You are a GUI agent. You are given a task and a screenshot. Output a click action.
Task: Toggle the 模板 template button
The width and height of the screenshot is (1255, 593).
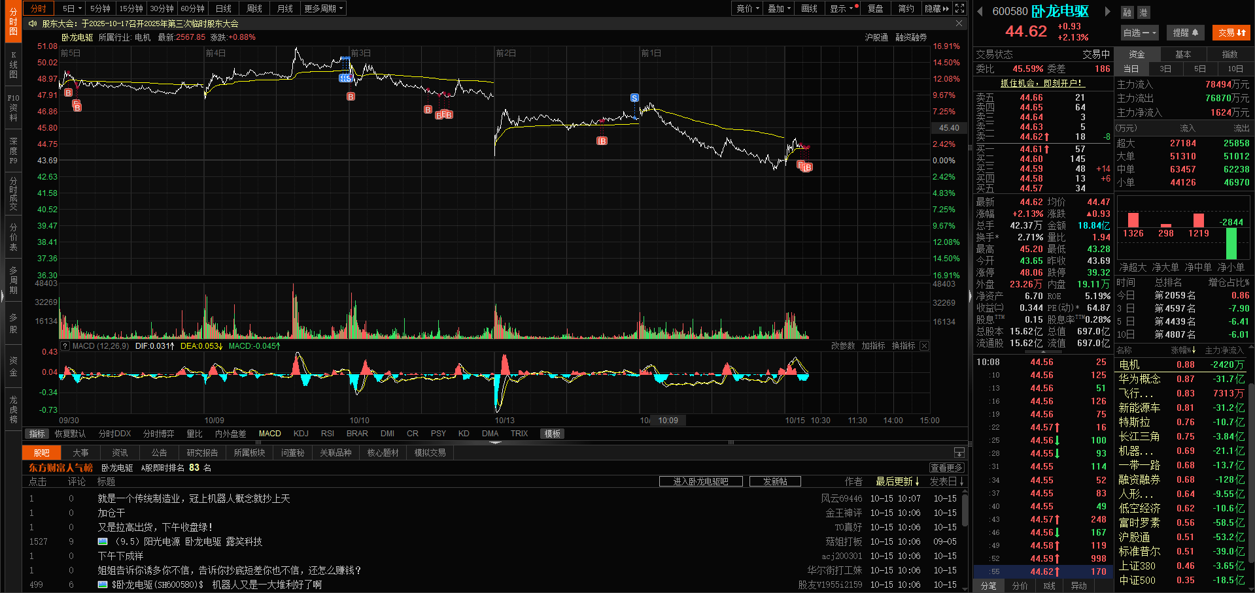click(x=553, y=434)
